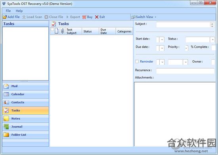Open the Calendar icon in sidebar

pyautogui.click(x=6, y=94)
